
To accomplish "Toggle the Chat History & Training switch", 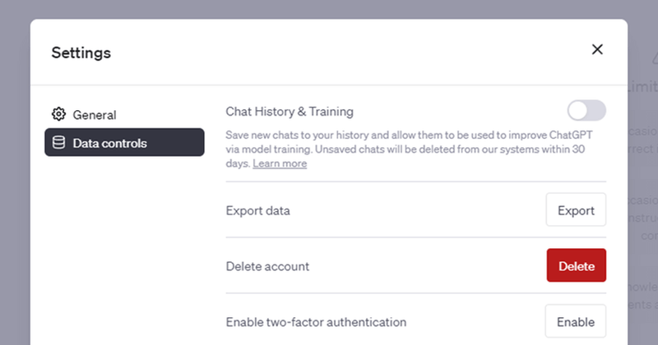I will [586, 111].
